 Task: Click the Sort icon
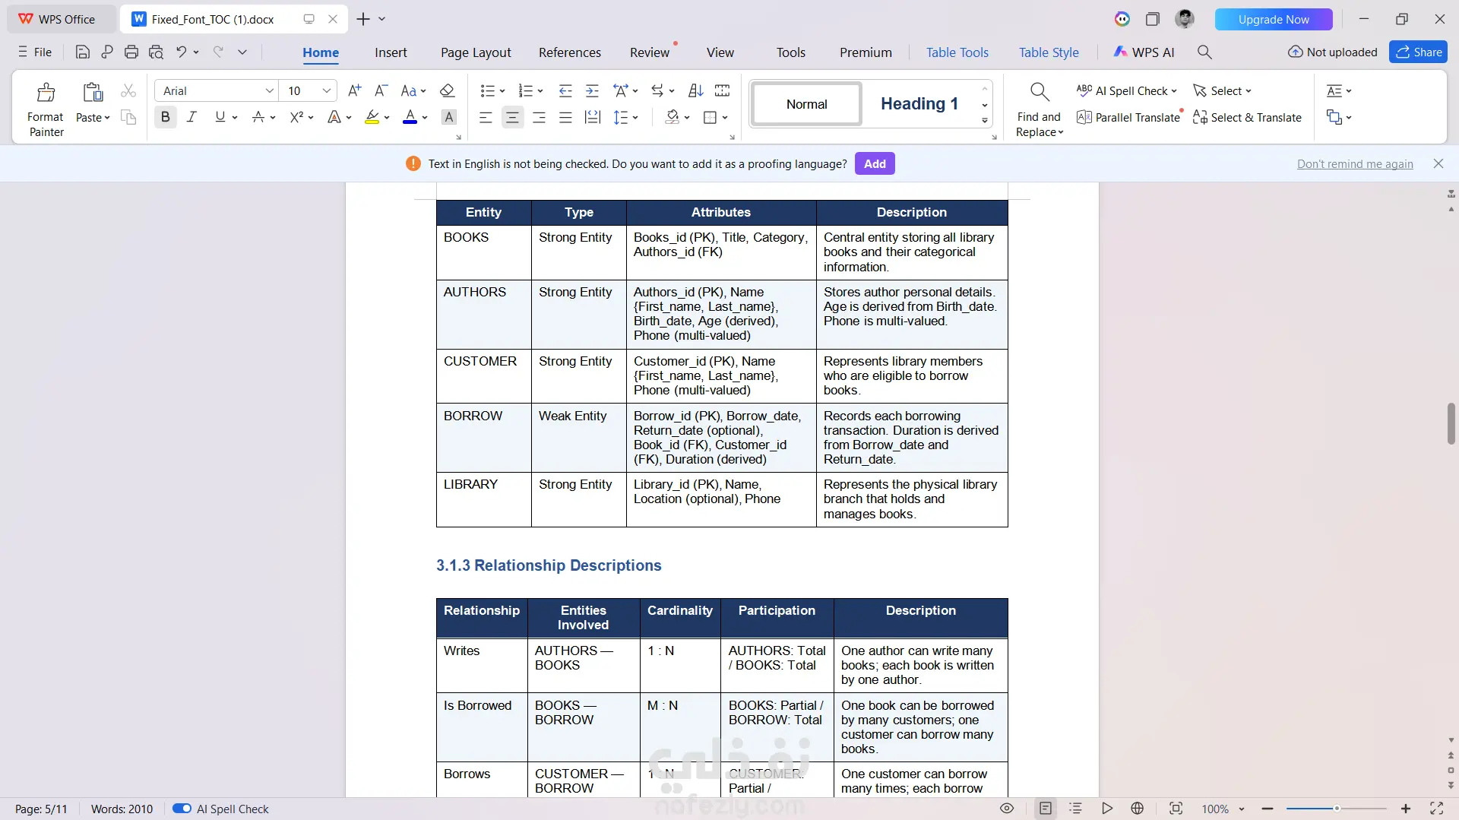click(695, 90)
